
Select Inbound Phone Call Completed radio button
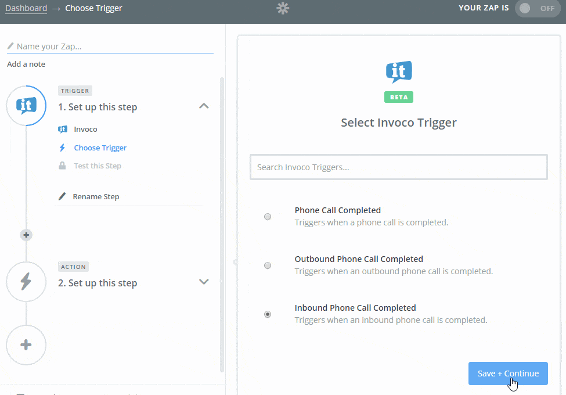coord(268,314)
